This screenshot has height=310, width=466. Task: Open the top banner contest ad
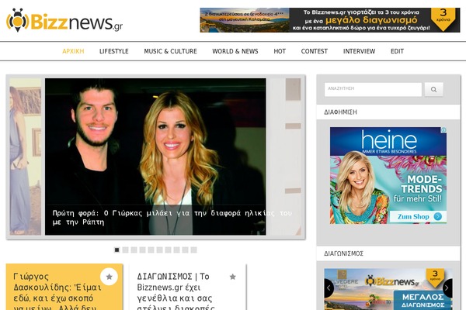click(x=330, y=20)
